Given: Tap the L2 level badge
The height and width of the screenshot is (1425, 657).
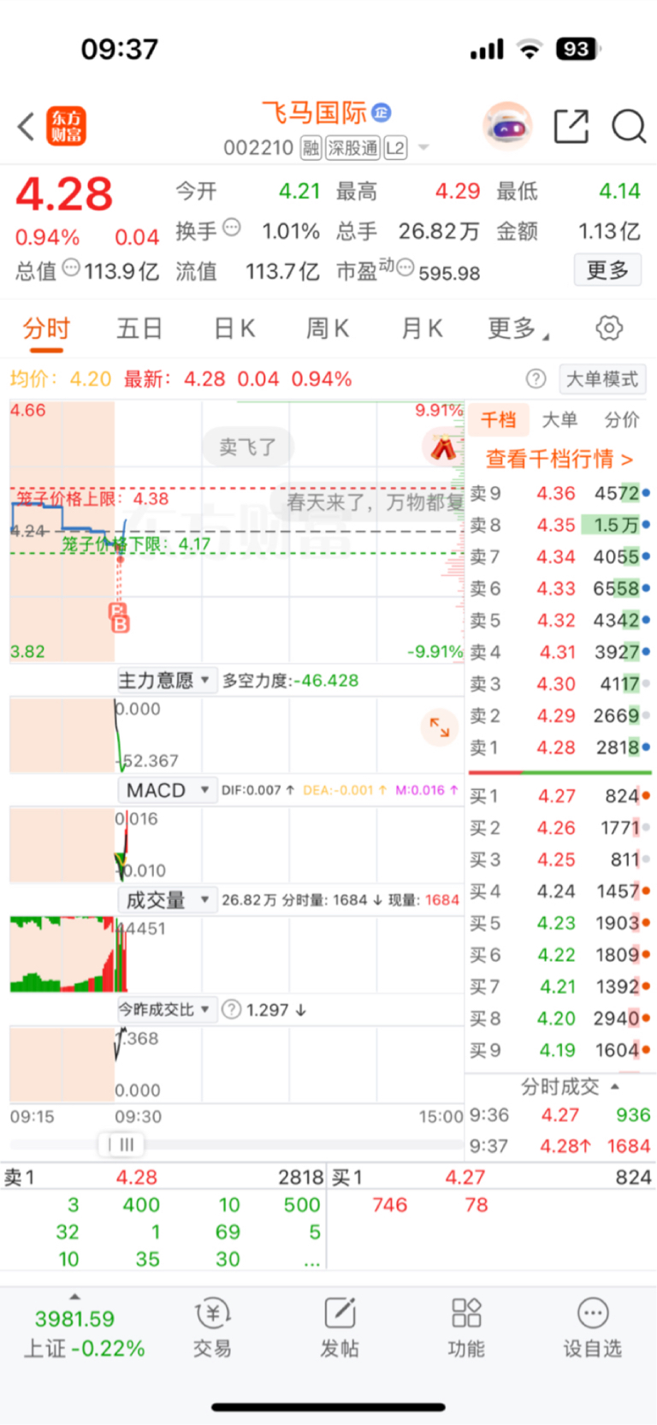Looking at the screenshot, I should coord(395,148).
